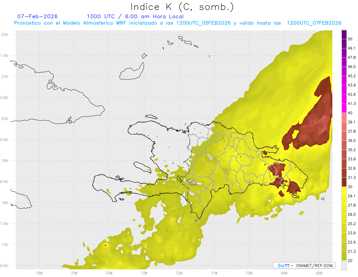Click the '50' colorbar value
The image size is (358, 277).
350,39
